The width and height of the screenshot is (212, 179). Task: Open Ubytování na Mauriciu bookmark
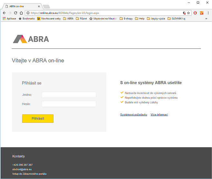pos(103,18)
